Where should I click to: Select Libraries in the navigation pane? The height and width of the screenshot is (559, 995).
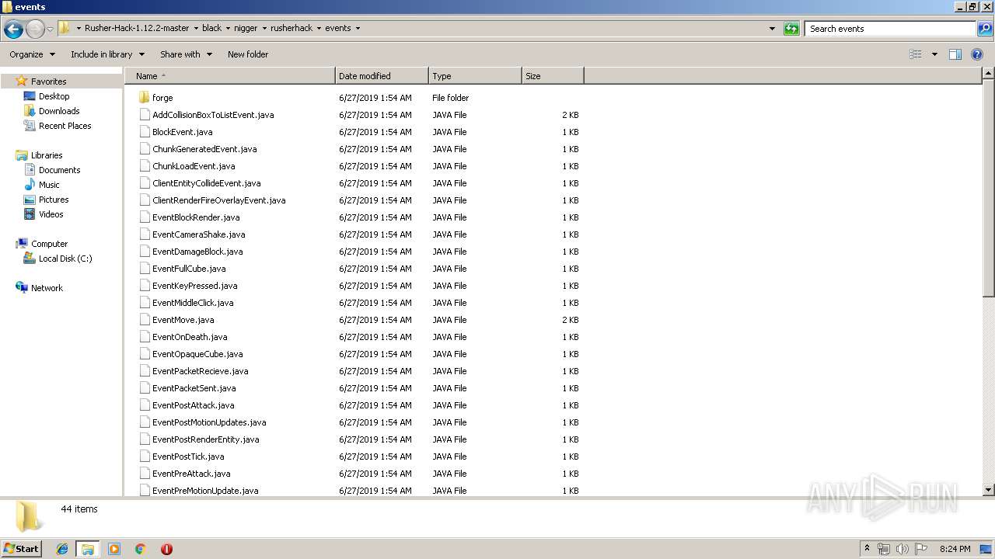click(47, 155)
